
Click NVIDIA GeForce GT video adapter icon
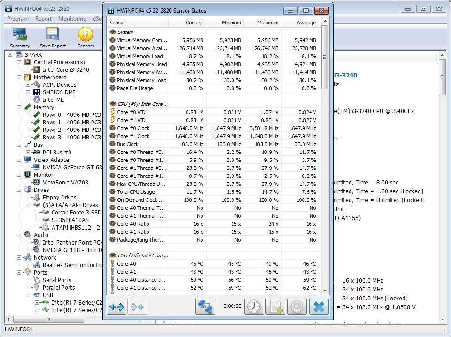(37, 167)
